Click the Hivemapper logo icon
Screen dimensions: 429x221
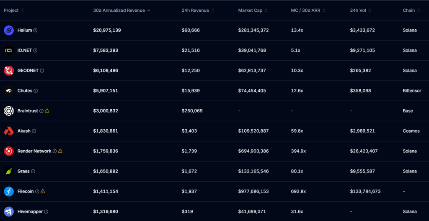click(x=9, y=211)
